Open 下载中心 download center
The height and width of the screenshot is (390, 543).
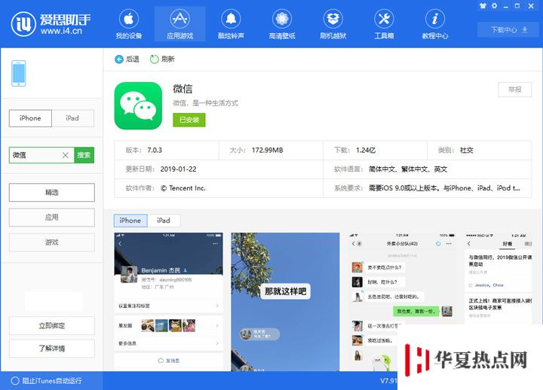[x=509, y=29]
